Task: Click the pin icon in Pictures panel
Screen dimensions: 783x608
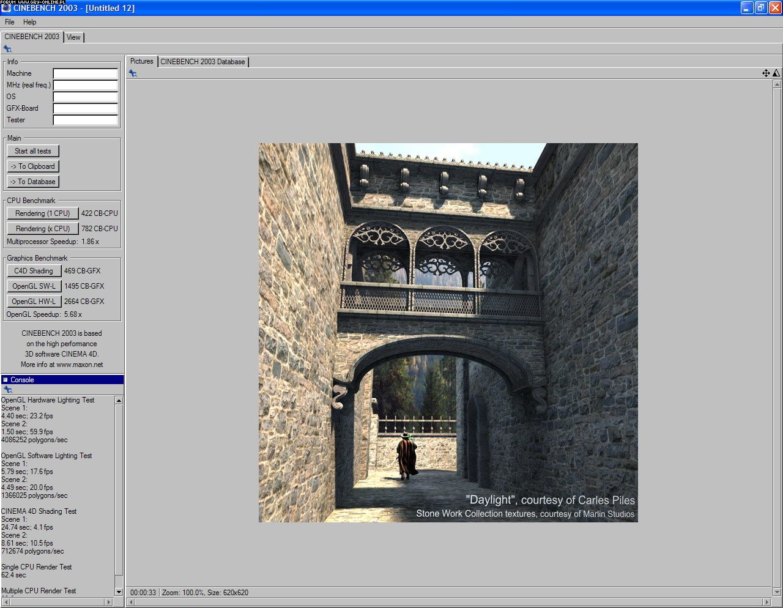Action: (133, 73)
